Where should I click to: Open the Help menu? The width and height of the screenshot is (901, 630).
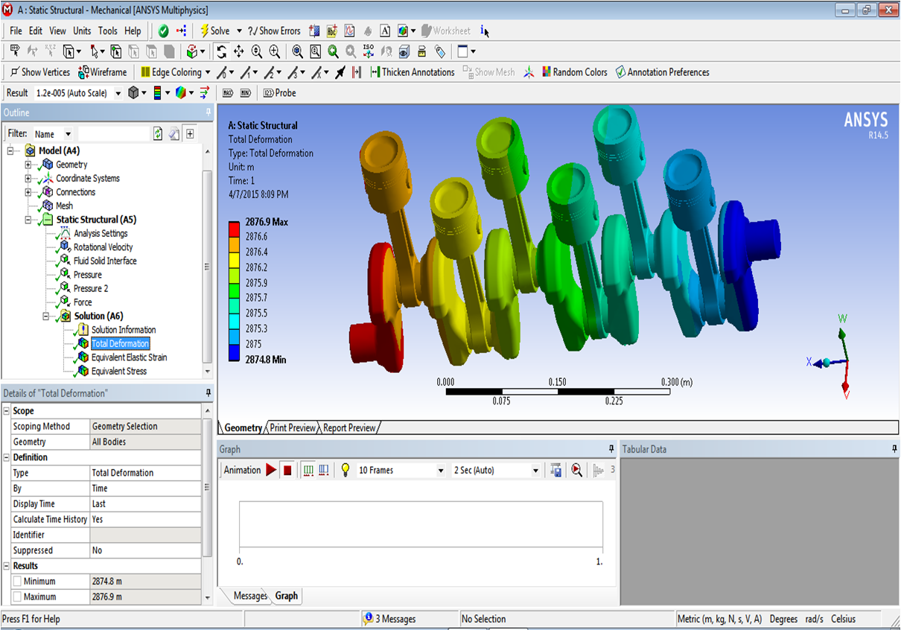133,31
